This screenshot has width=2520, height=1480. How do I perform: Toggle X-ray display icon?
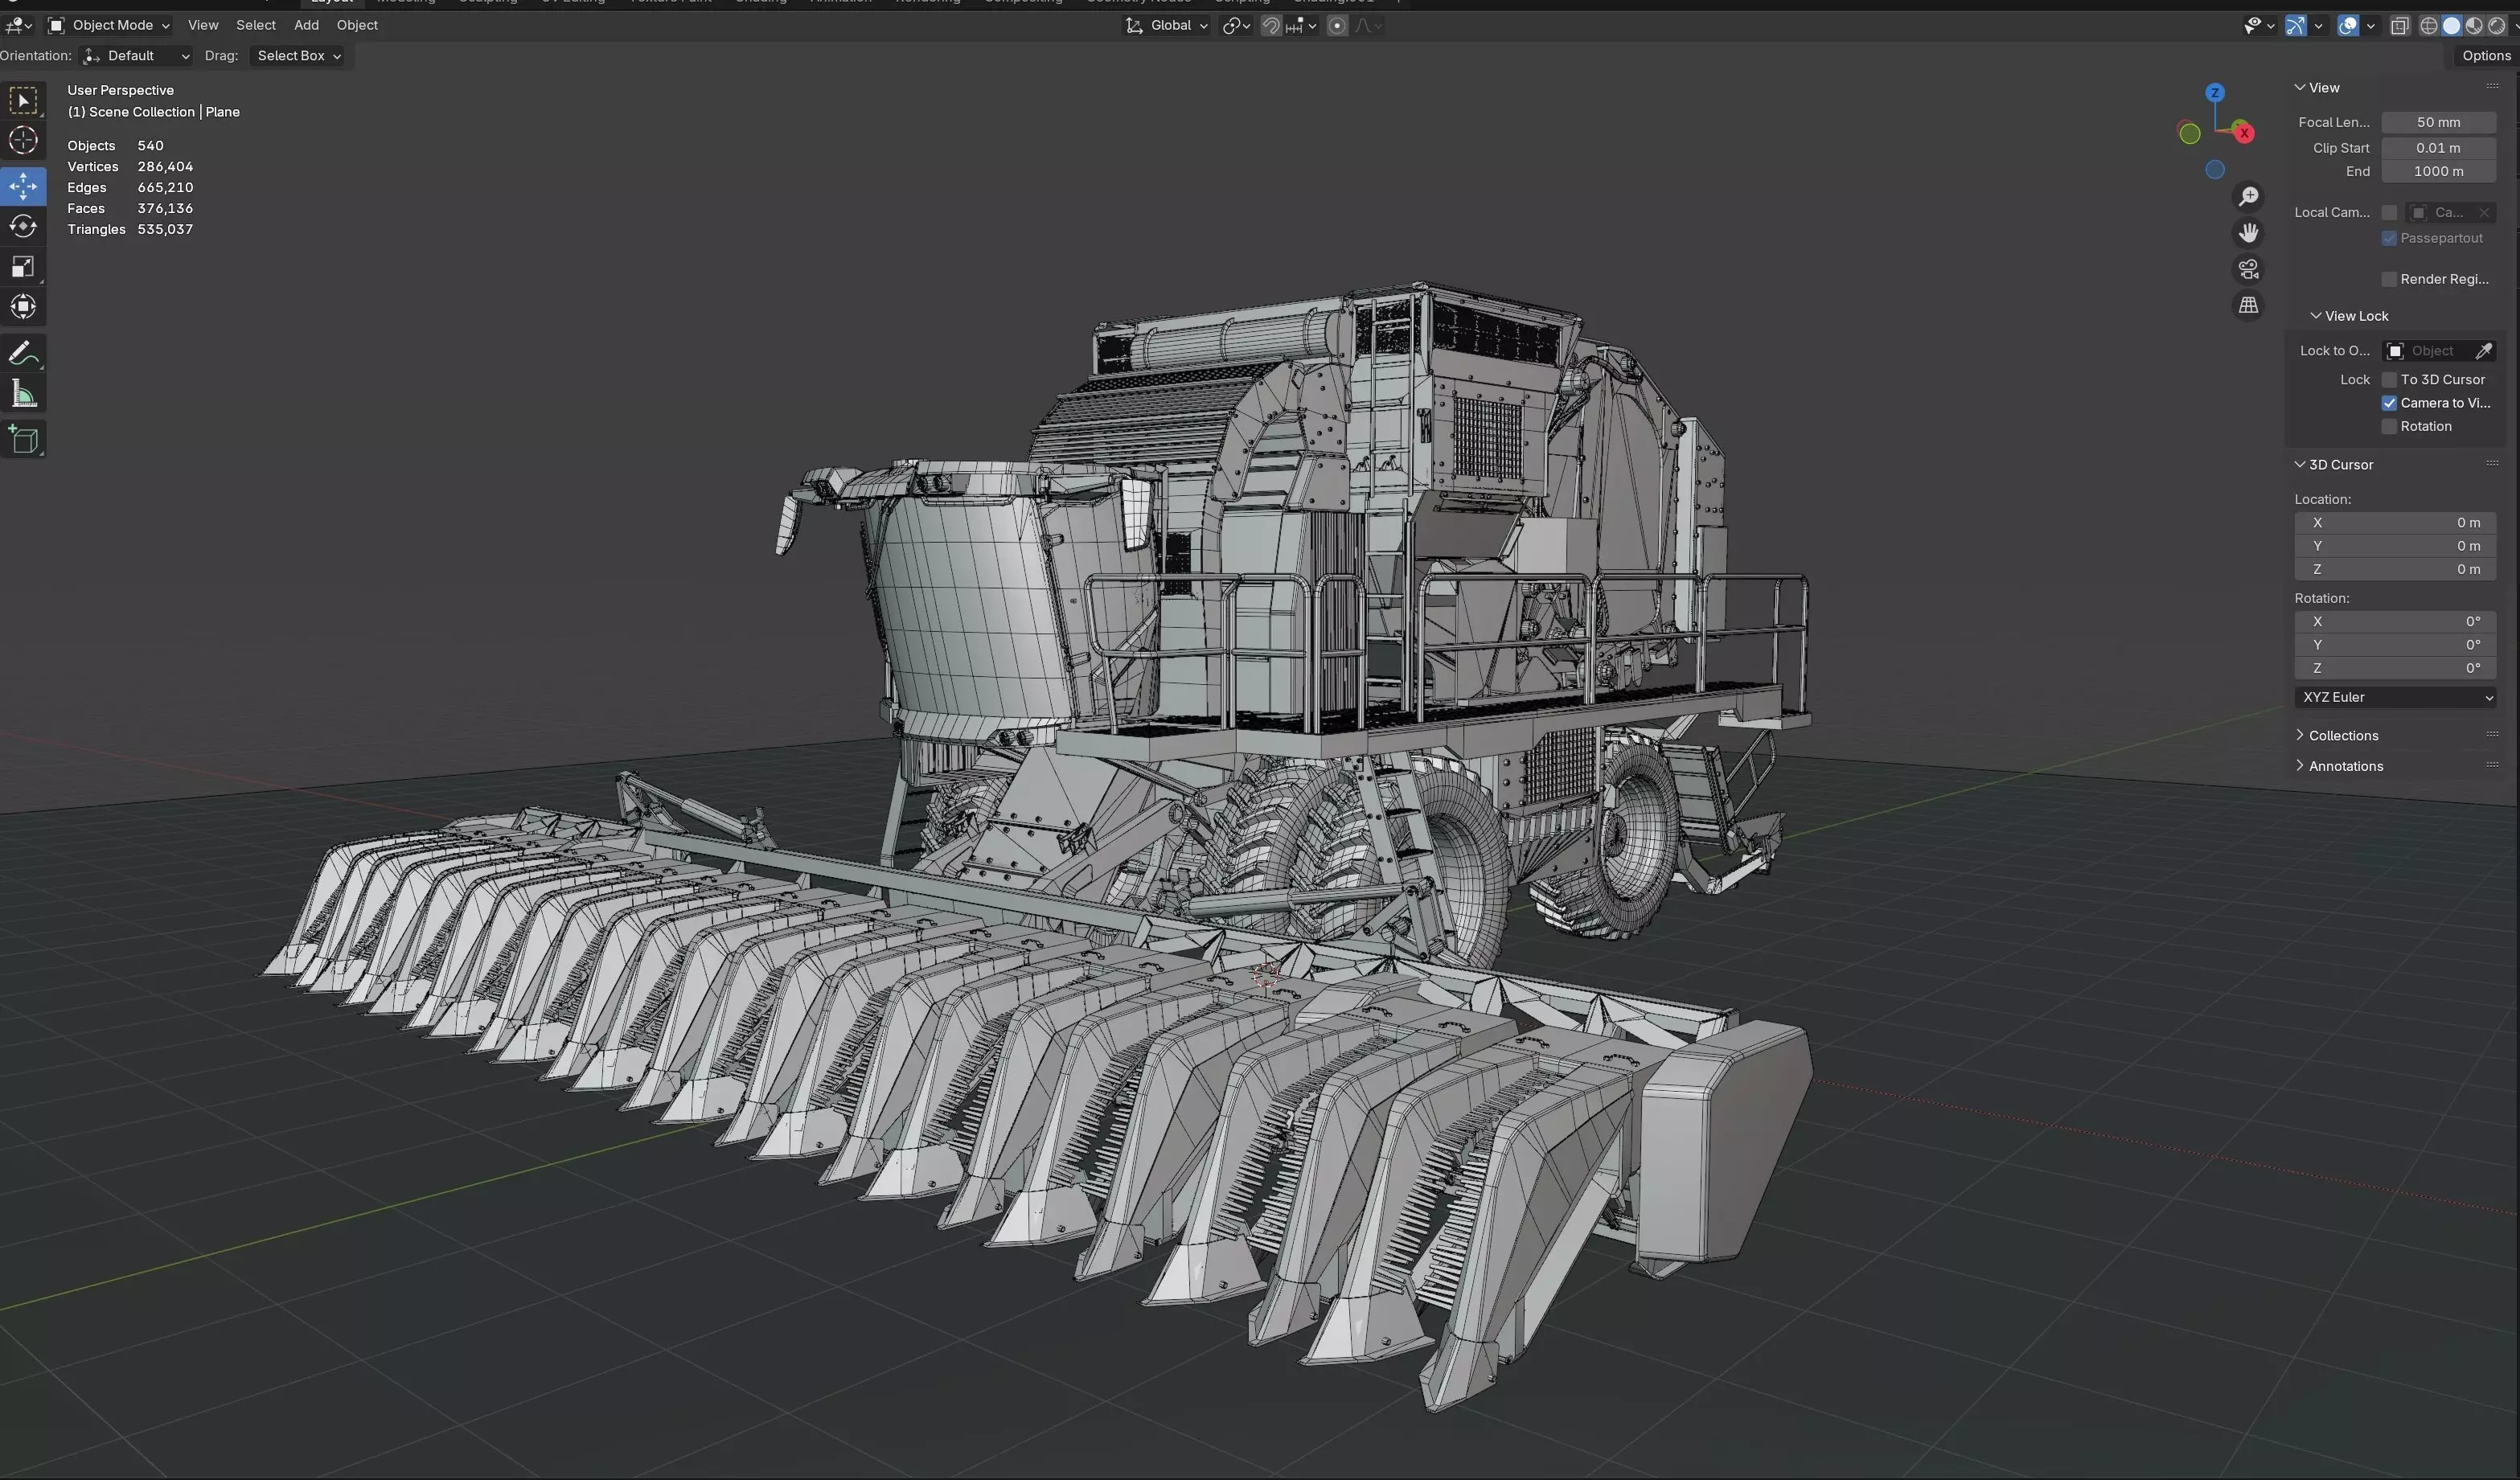[2399, 26]
